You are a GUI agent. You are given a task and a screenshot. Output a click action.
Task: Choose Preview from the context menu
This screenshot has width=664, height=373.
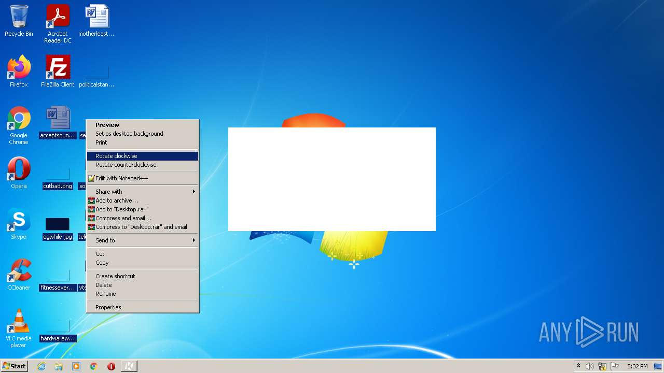coord(143,125)
